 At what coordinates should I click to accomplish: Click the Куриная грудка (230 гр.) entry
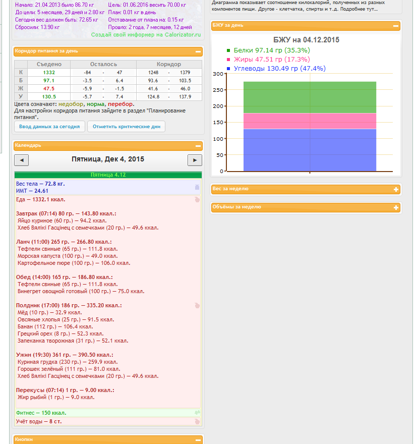coord(68,362)
